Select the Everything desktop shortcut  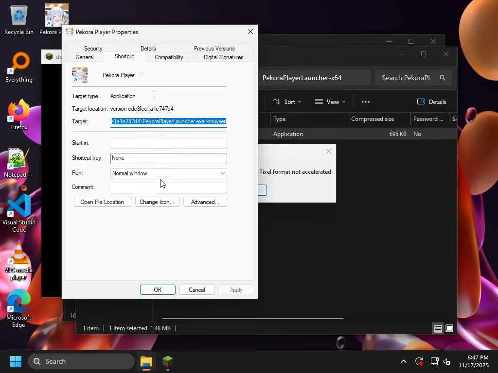coord(19,67)
